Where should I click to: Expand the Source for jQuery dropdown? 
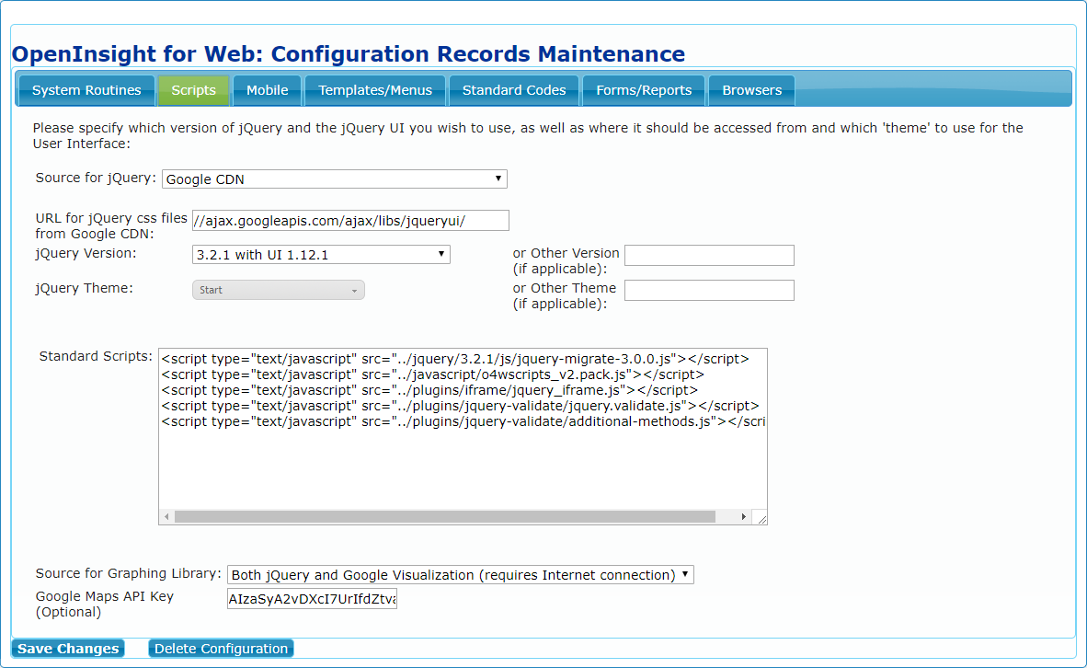[x=334, y=179]
